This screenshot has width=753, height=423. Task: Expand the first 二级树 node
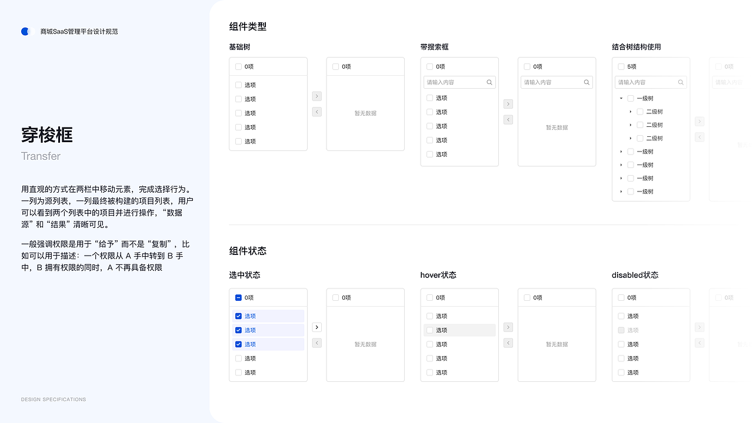point(631,112)
